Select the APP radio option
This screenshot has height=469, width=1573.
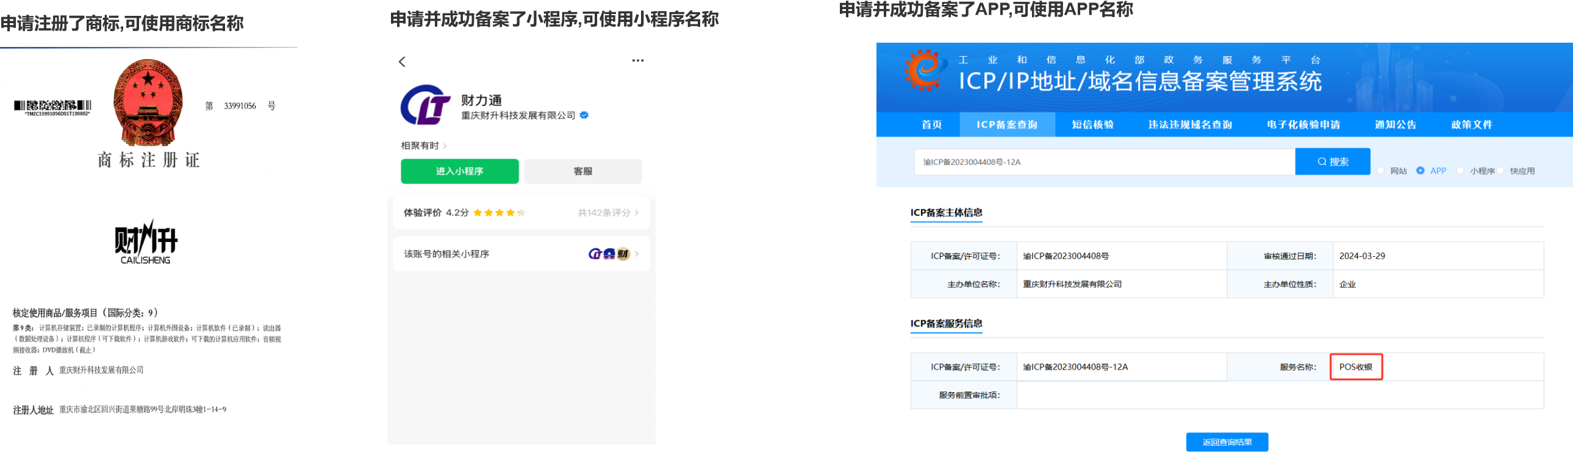click(x=1421, y=171)
